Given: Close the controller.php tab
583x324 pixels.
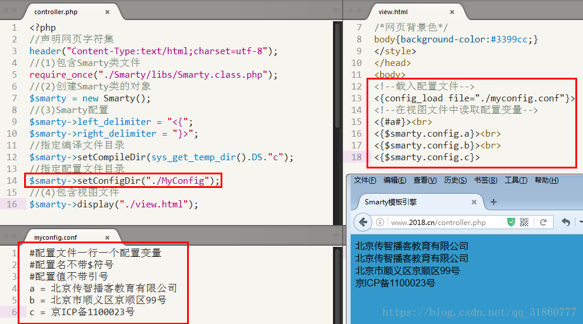Looking at the screenshot, I should (x=107, y=12).
